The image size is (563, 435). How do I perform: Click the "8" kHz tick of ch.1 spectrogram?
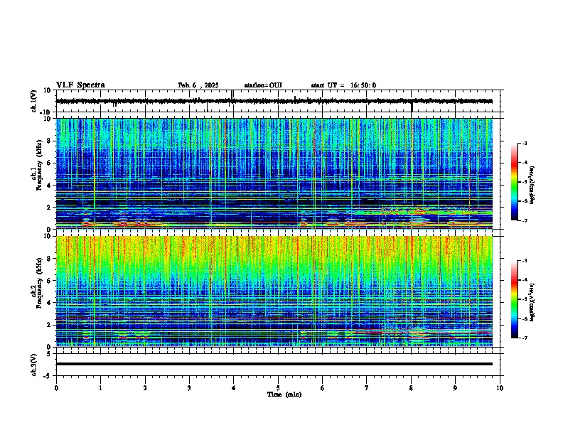tap(50, 141)
